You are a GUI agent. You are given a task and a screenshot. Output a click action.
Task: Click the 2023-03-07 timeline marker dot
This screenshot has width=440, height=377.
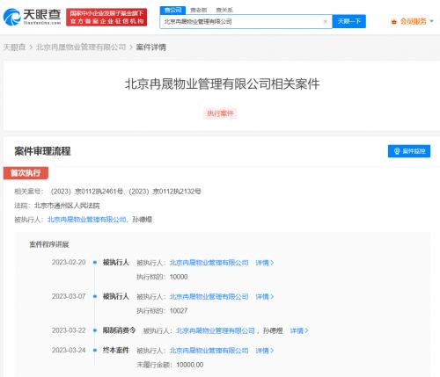point(95,296)
